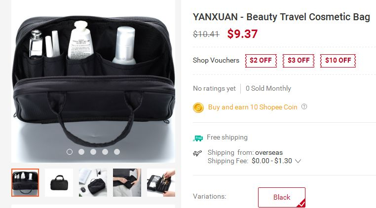The height and width of the screenshot is (208, 376).
Task: Claim the $2 OFF shop voucher
Action: 261,61
